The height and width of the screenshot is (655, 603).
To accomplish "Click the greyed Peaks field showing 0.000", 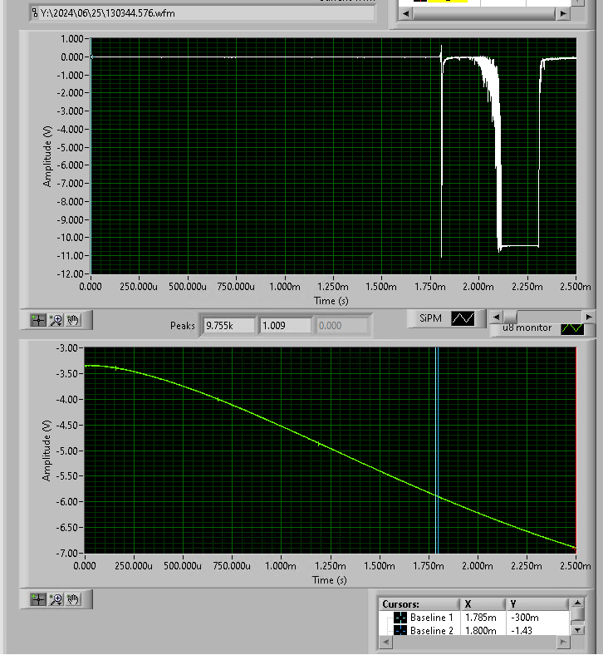I will pyautogui.click(x=341, y=326).
